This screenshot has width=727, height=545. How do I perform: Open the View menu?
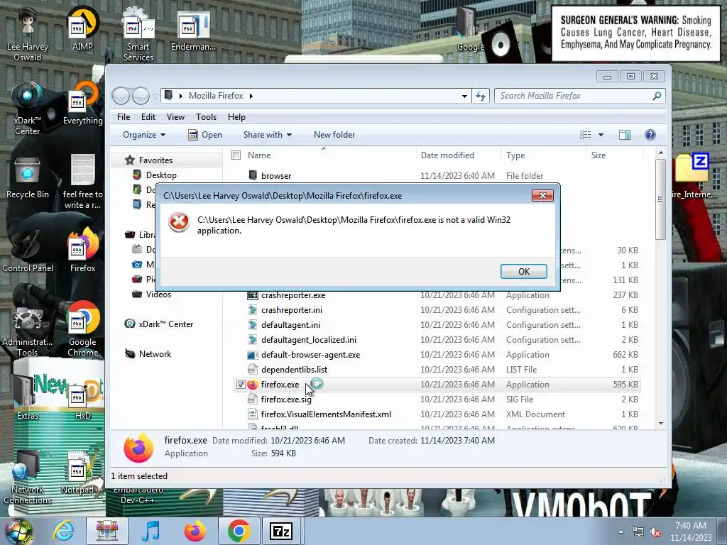click(x=176, y=117)
